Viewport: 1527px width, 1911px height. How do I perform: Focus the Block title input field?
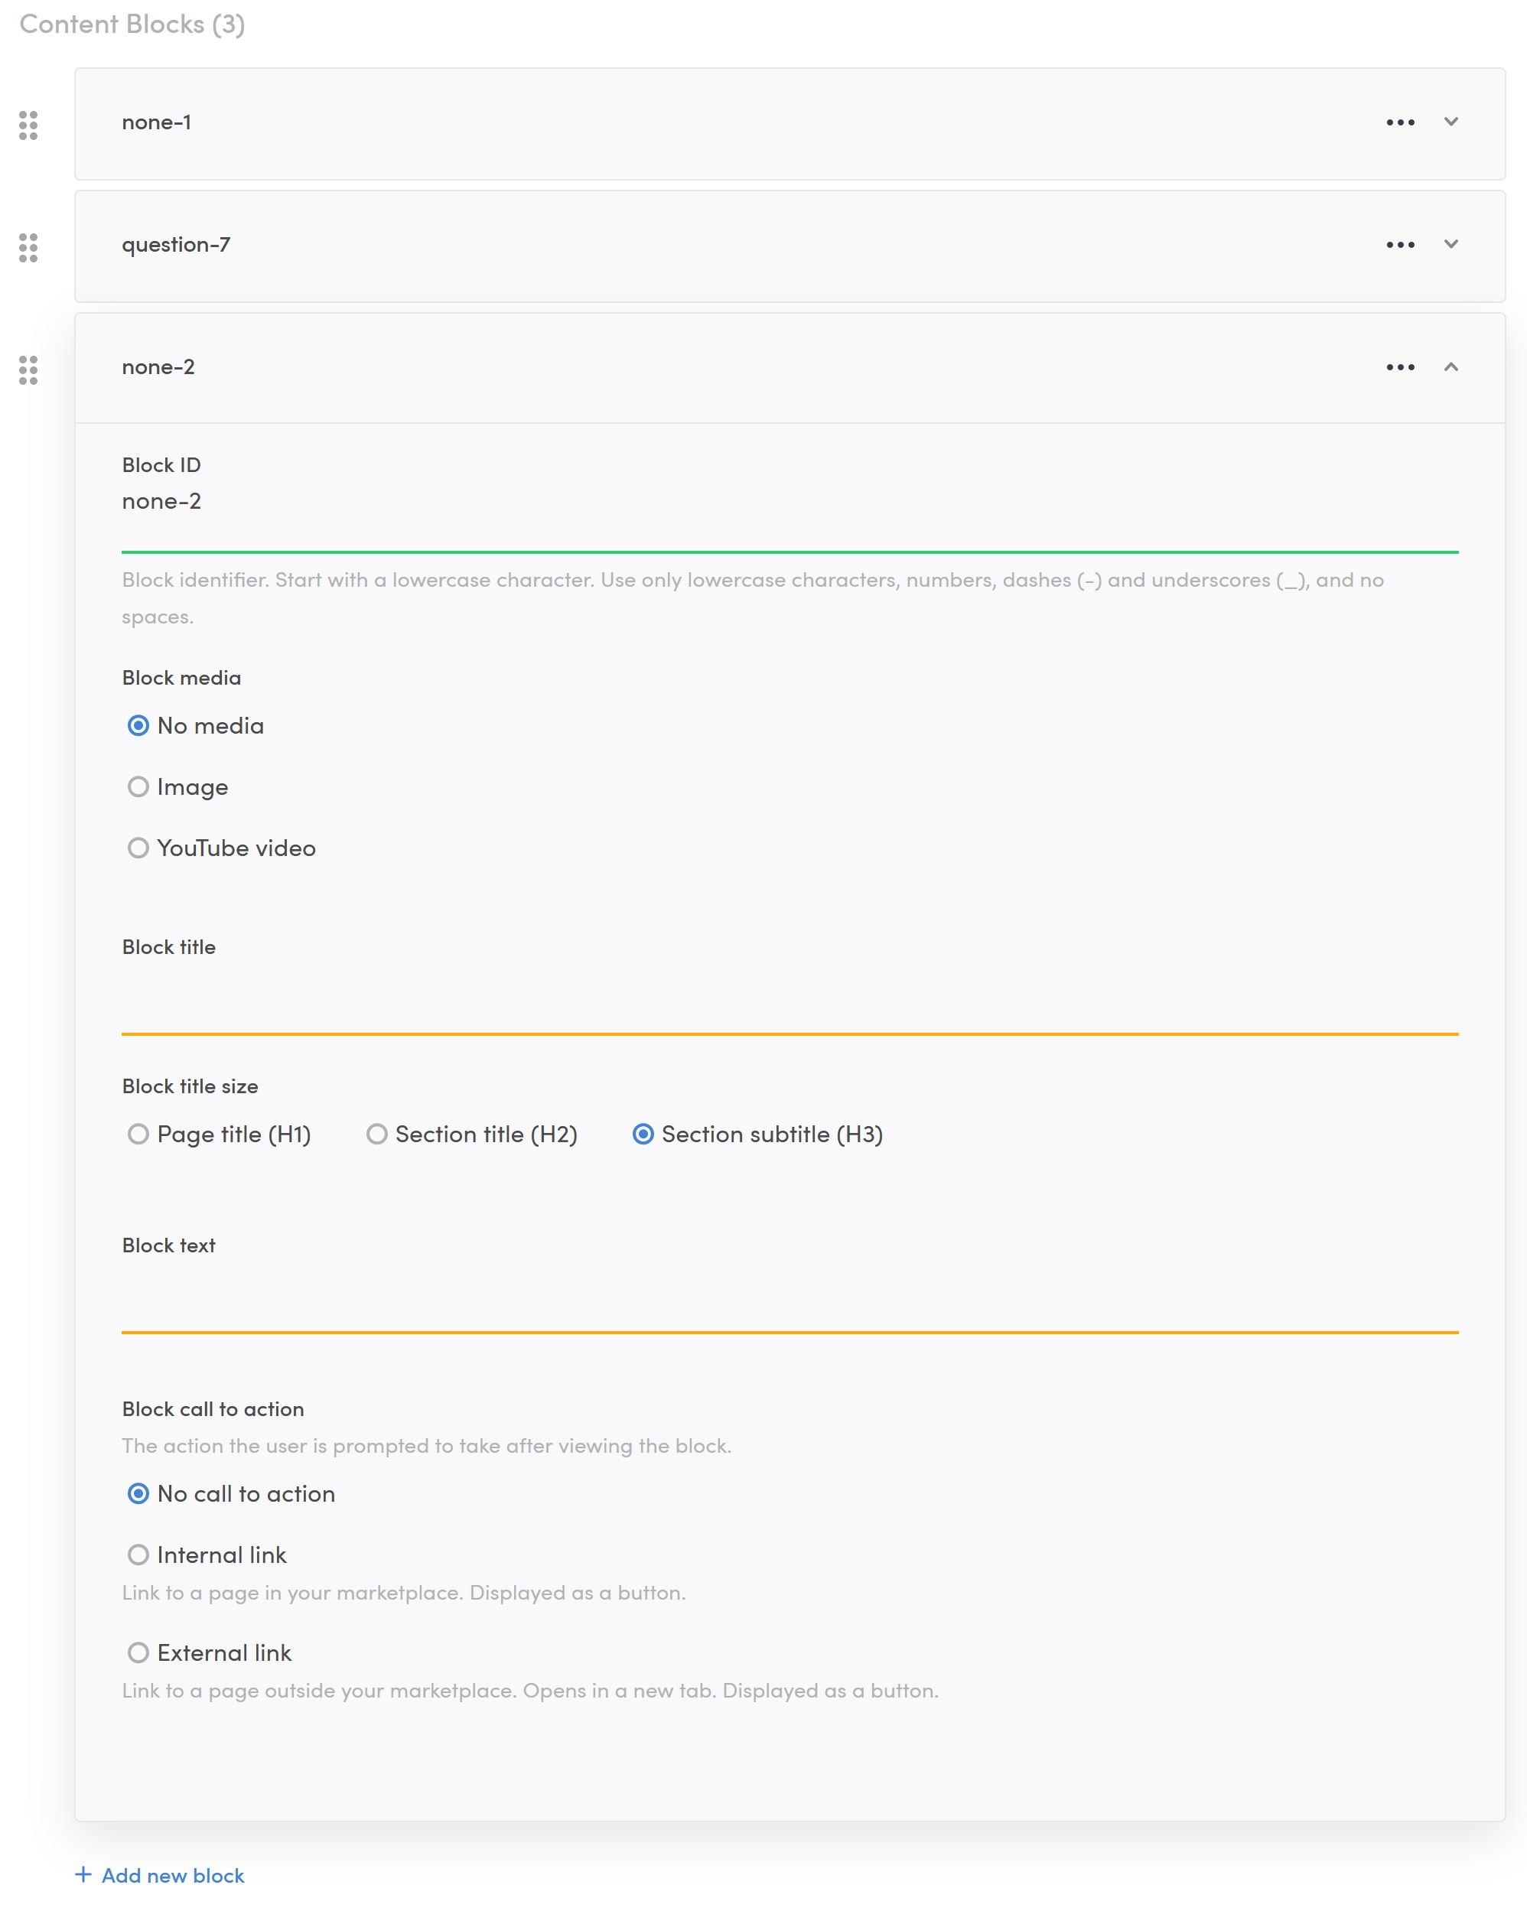coord(789,1006)
